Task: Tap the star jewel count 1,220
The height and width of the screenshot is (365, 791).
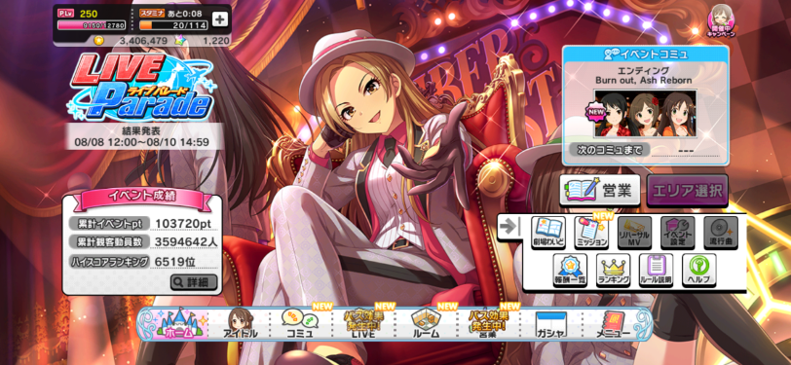Action: coord(215,40)
